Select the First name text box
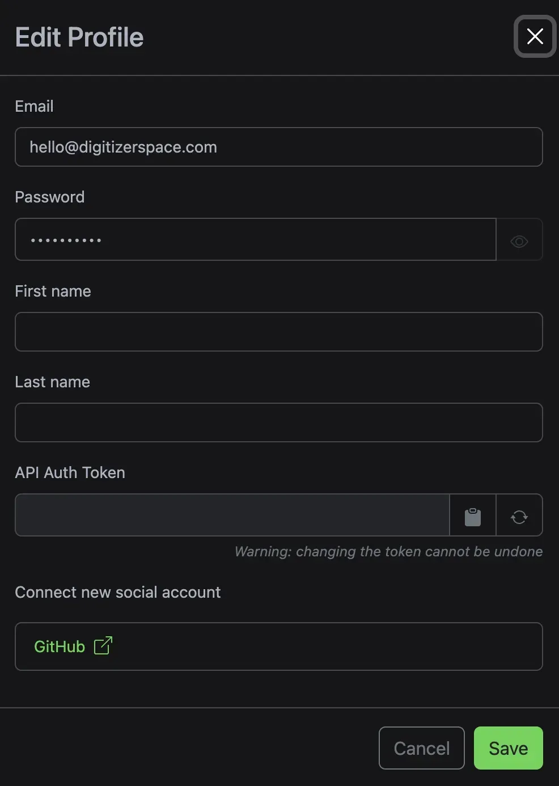Image resolution: width=559 pixels, height=786 pixels. (279, 332)
